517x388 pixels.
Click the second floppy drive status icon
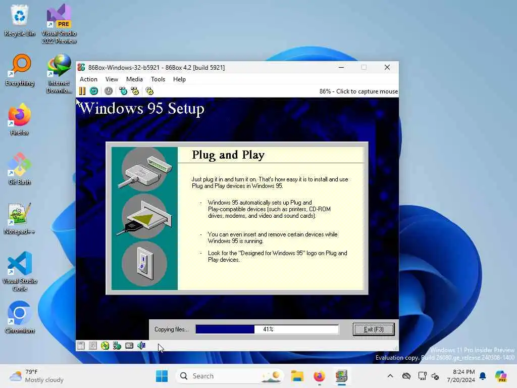(x=93, y=346)
